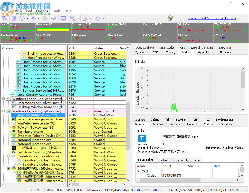Viewport: 249px width, 193px height.
Task: Collapse the Windows Explorer tree node
Action: pyautogui.click(x=4, y=111)
